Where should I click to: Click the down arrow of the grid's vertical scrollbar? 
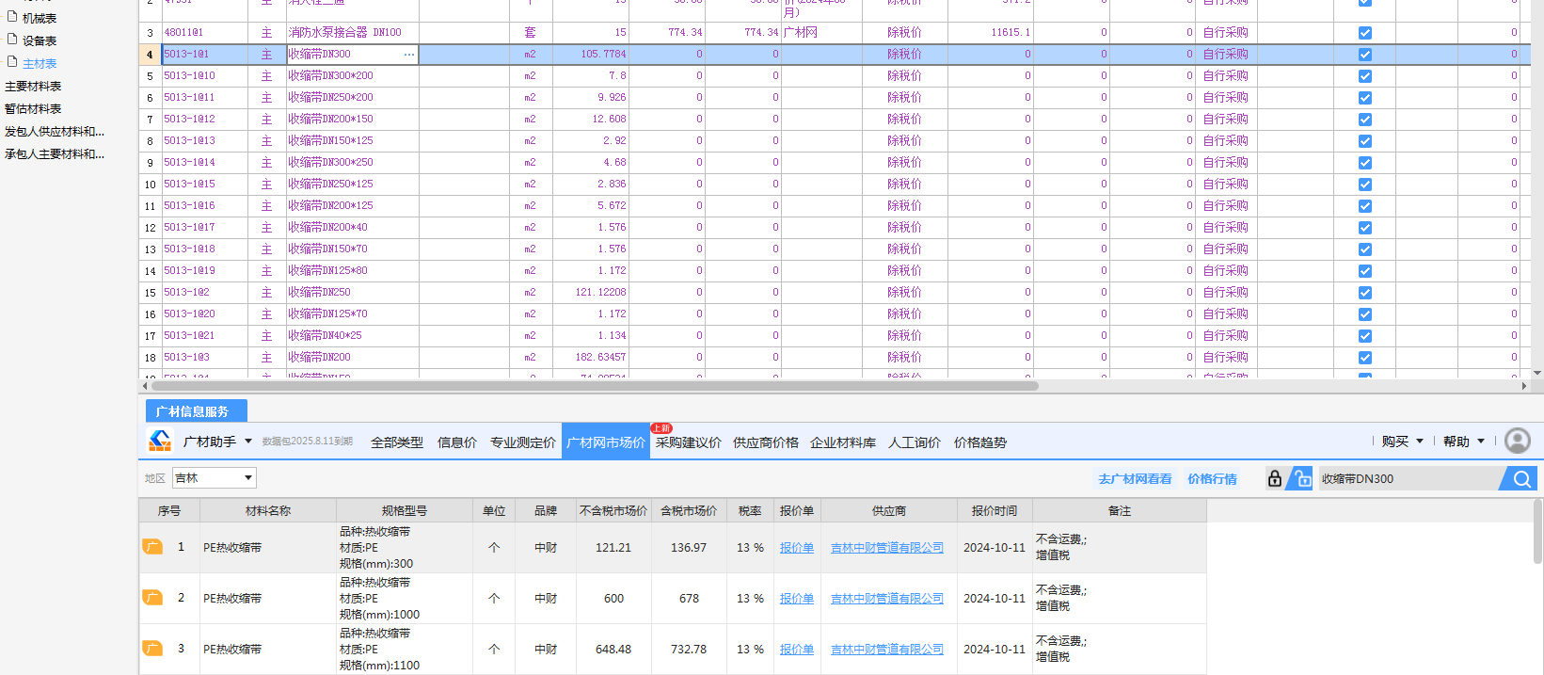(1537, 373)
